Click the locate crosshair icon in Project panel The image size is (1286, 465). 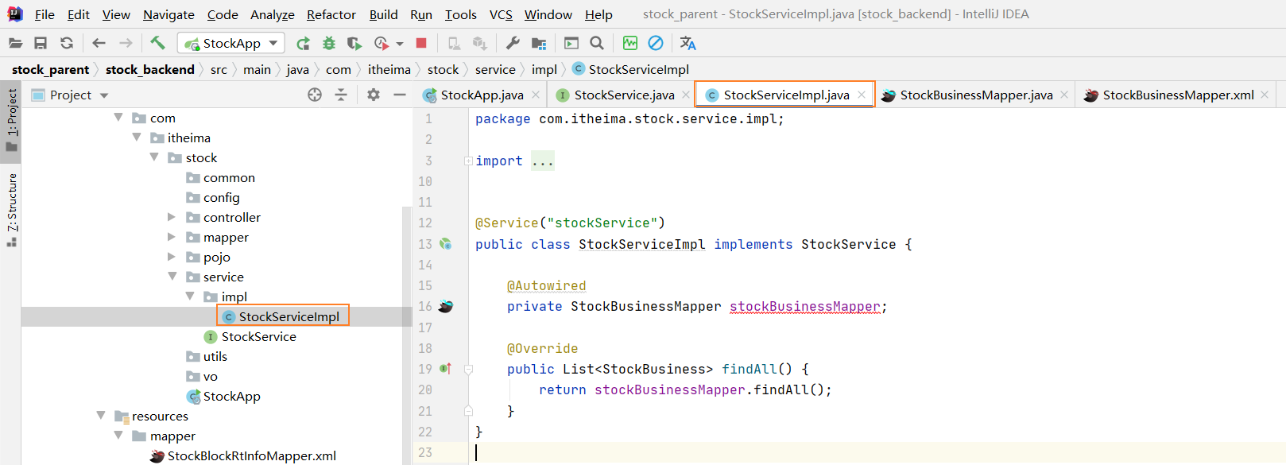[x=315, y=95]
